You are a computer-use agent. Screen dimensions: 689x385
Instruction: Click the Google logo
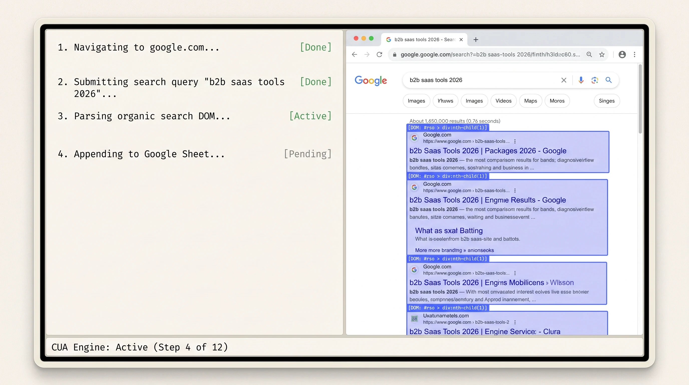[371, 80]
